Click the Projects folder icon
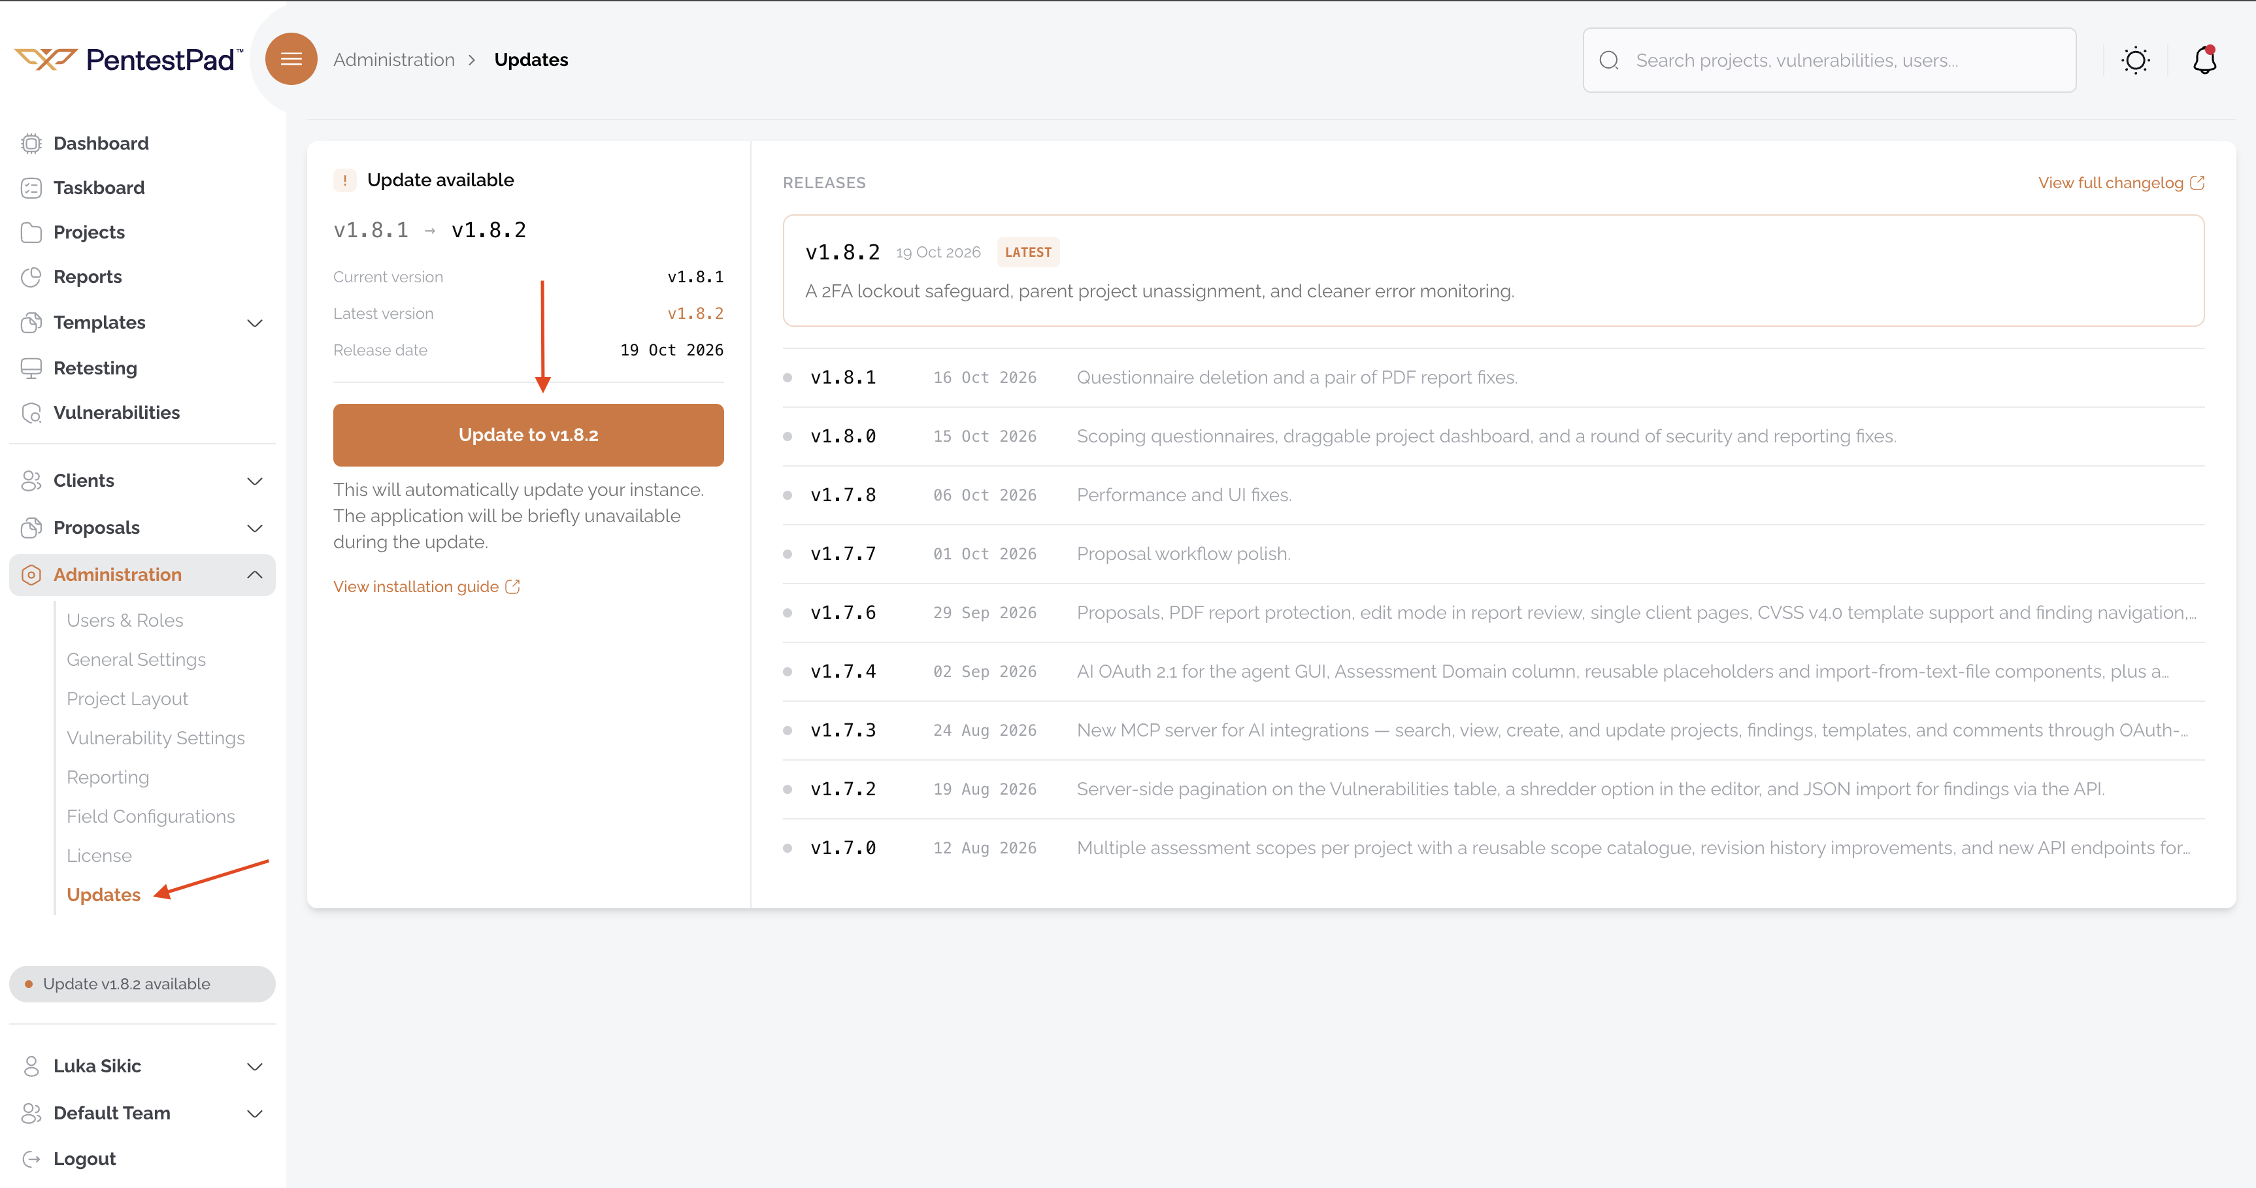Viewport: 2256px width, 1188px height. pyautogui.click(x=31, y=232)
